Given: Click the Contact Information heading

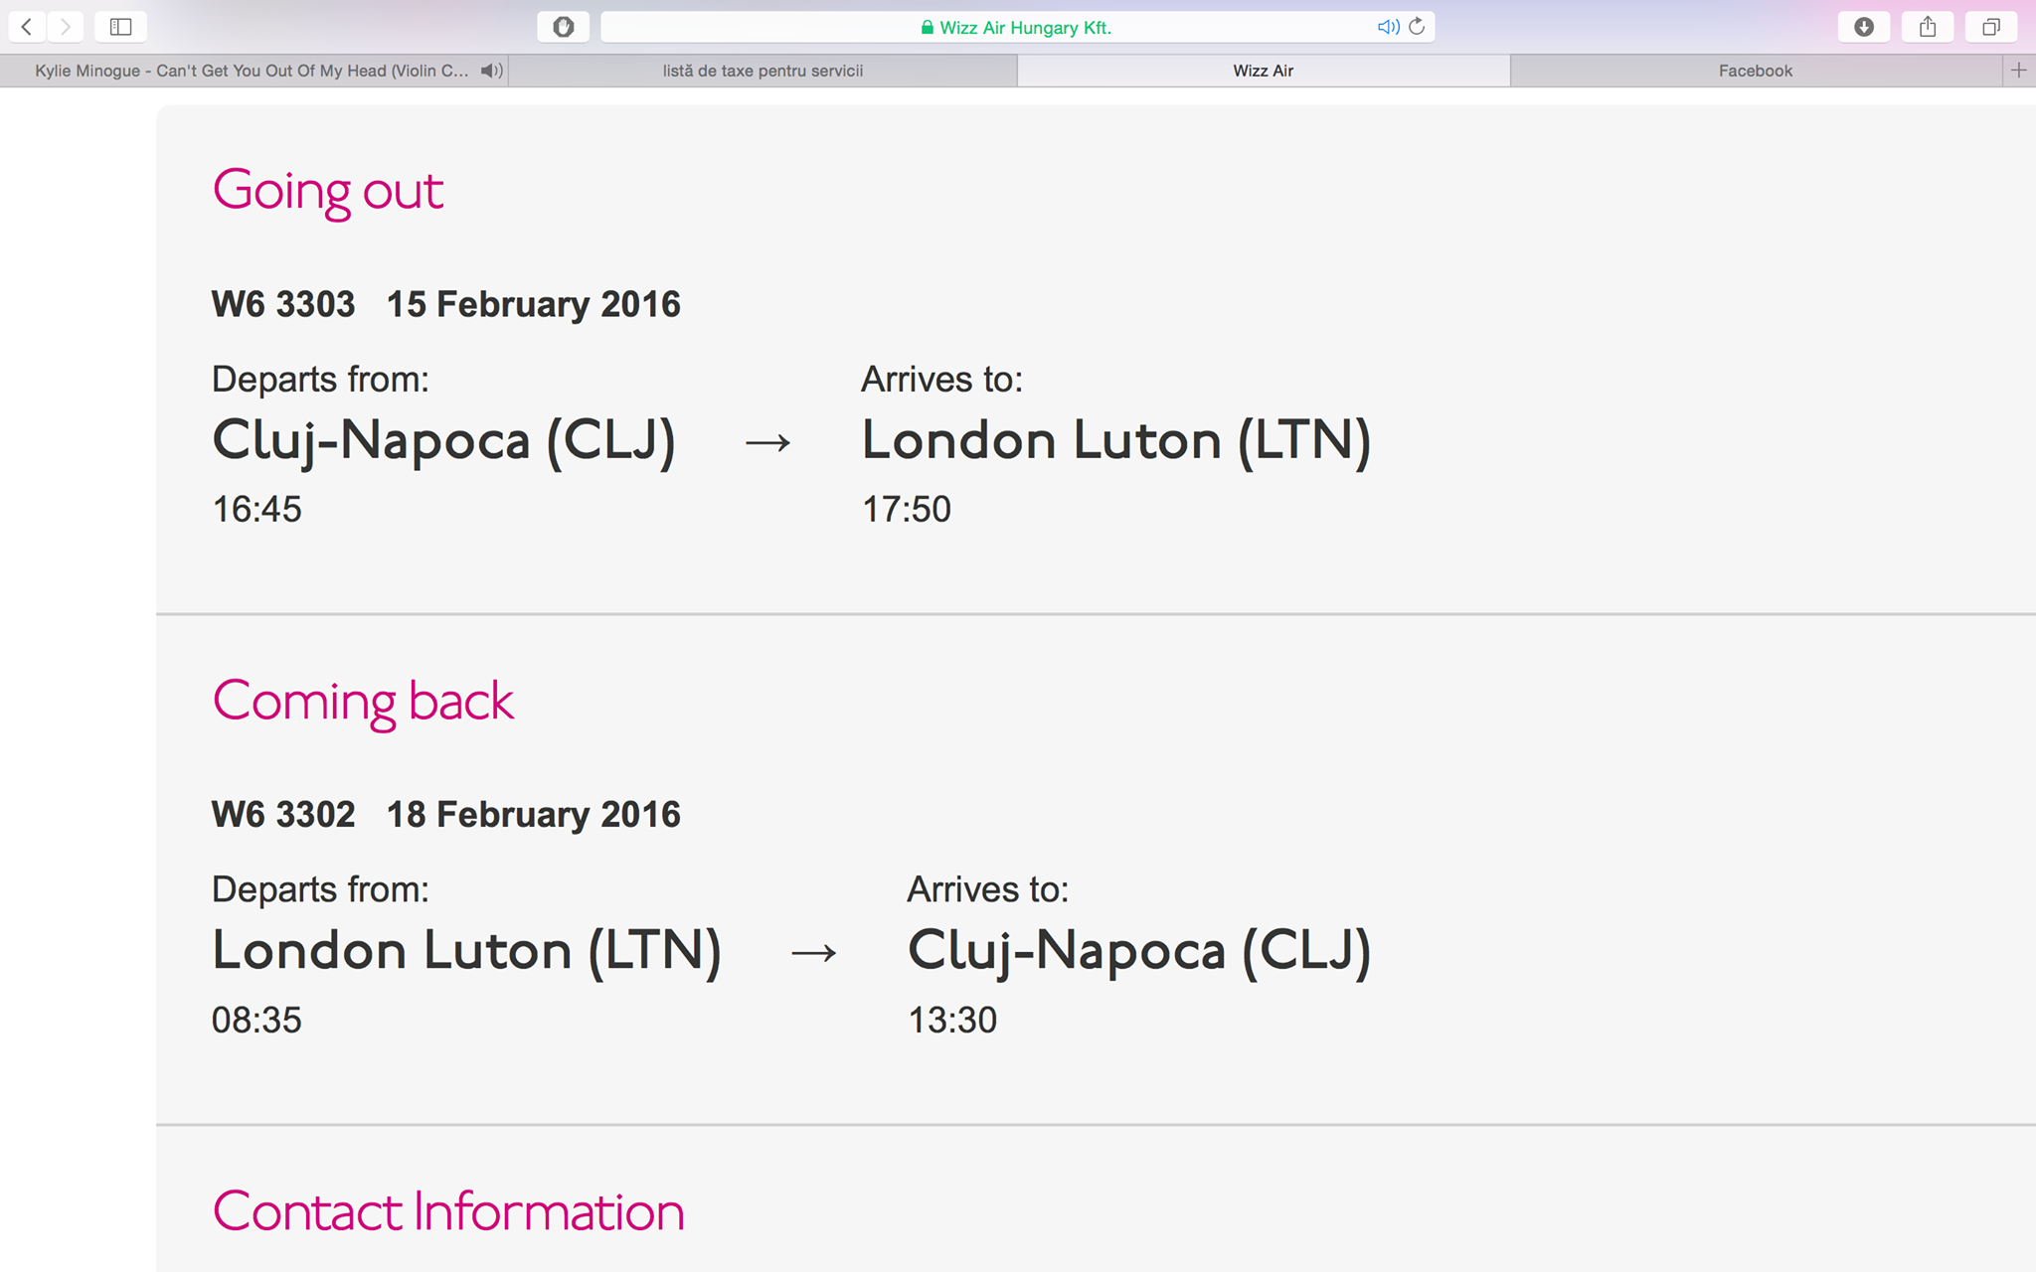Looking at the screenshot, I should (x=448, y=1211).
